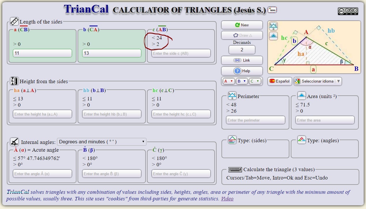The image size is (366, 209).
Task: Focus the side b (CA) field containing 13
Action: (112, 53)
